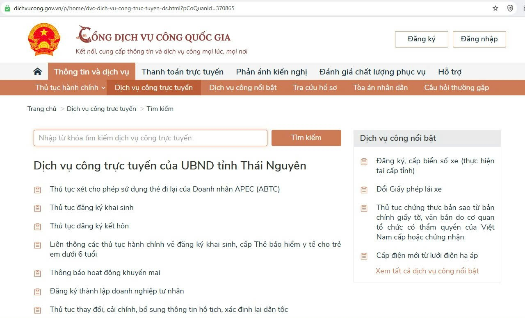The height and width of the screenshot is (318, 525).
Task: Click document icon next to Cấp điện mới
Action: click(364, 256)
